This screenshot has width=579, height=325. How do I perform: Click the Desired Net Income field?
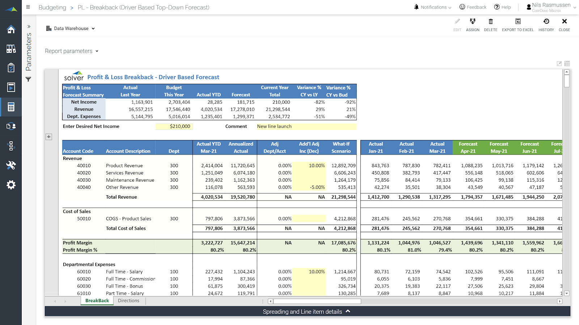(174, 126)
